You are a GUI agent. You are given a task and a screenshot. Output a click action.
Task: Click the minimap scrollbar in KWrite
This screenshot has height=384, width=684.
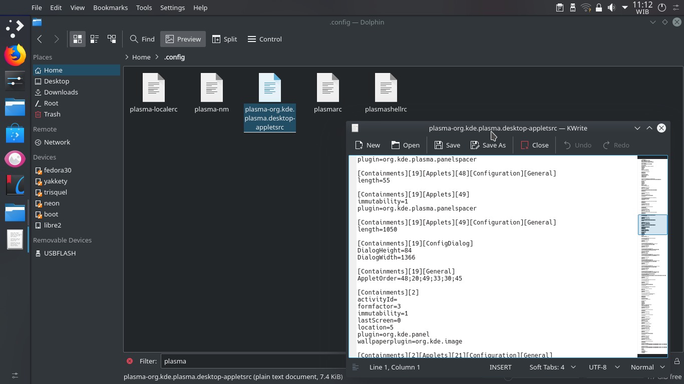tap(652, 225)
